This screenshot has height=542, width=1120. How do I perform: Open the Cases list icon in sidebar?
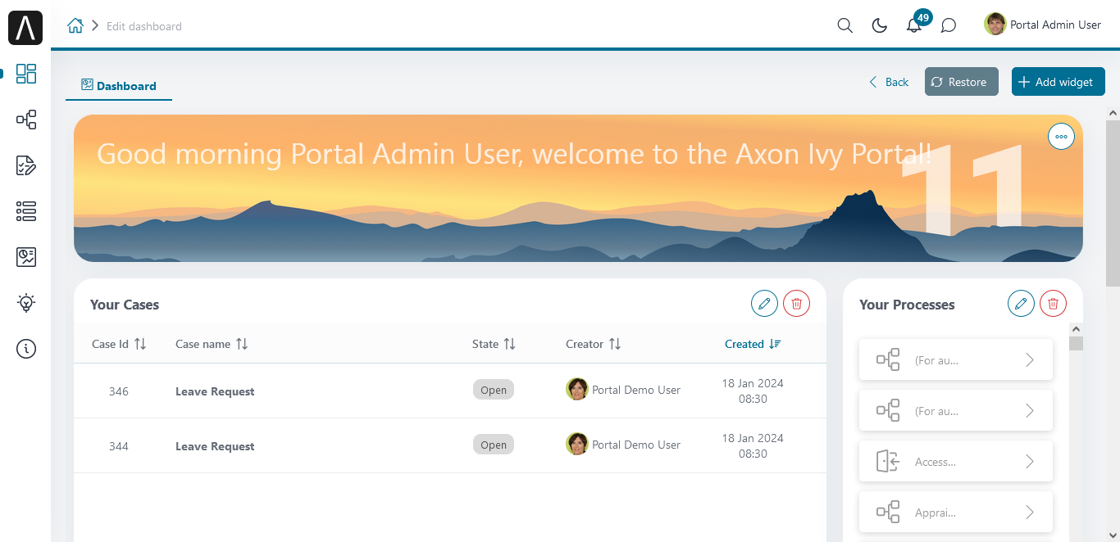(x=26, y=212)
